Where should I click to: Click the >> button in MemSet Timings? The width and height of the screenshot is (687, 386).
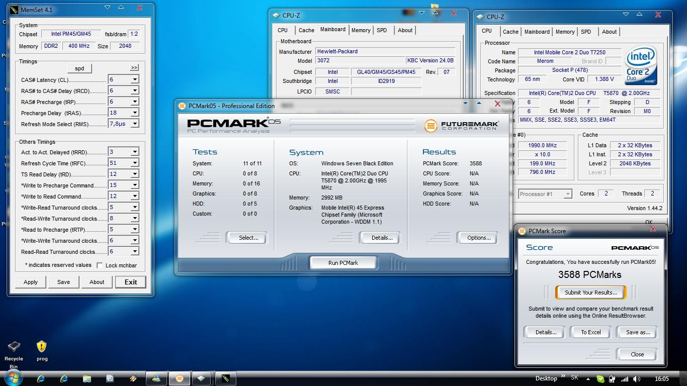click(x=134, y=67)
